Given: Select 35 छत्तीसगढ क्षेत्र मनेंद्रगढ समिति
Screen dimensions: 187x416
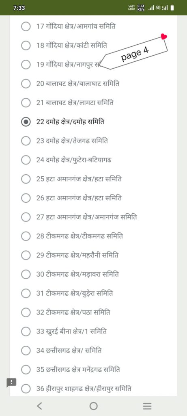Looking at the screenshot, I should (x=26, y=370).
